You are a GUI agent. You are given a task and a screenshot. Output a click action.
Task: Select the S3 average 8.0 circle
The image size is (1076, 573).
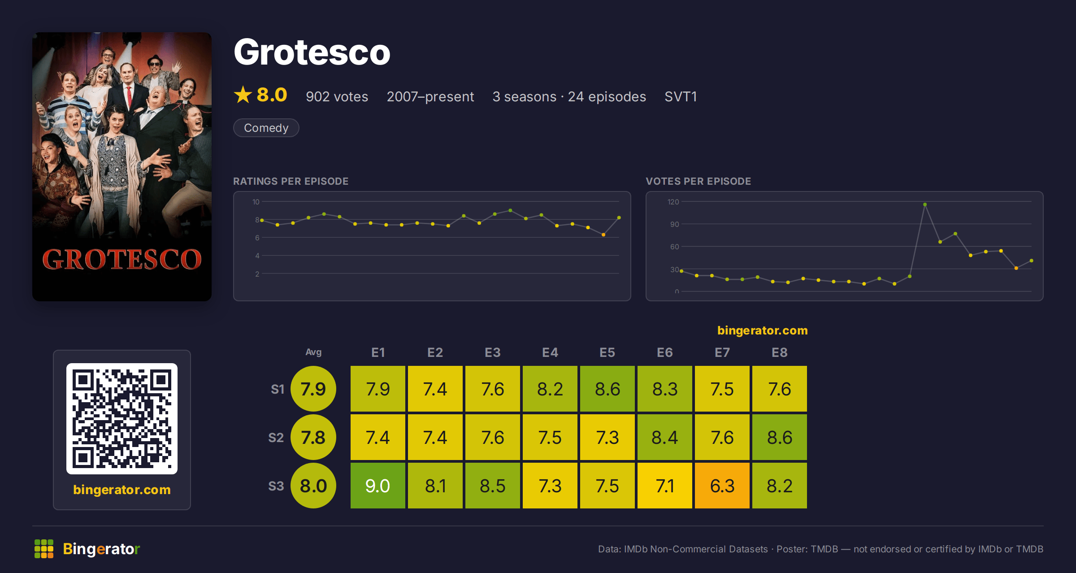click(313, 486)
